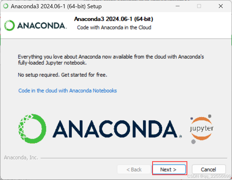Viewport: 232px width, 180px height.
Task: Open the Code in the cloud with Anaconda Notebooks link
Action: (x=67, y=91)
